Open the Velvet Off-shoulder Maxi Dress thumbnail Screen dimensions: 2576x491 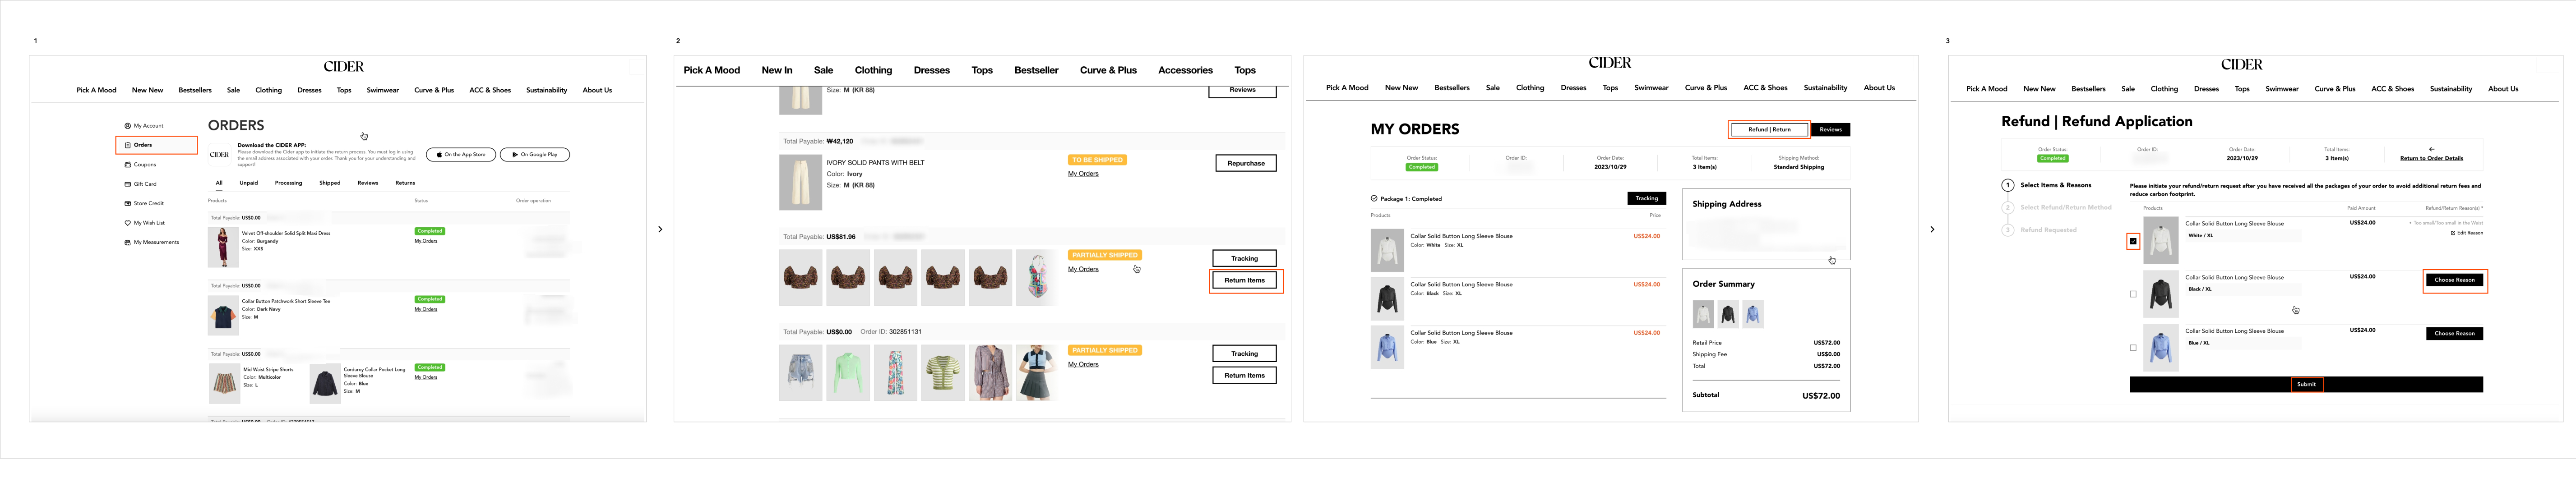223,247
